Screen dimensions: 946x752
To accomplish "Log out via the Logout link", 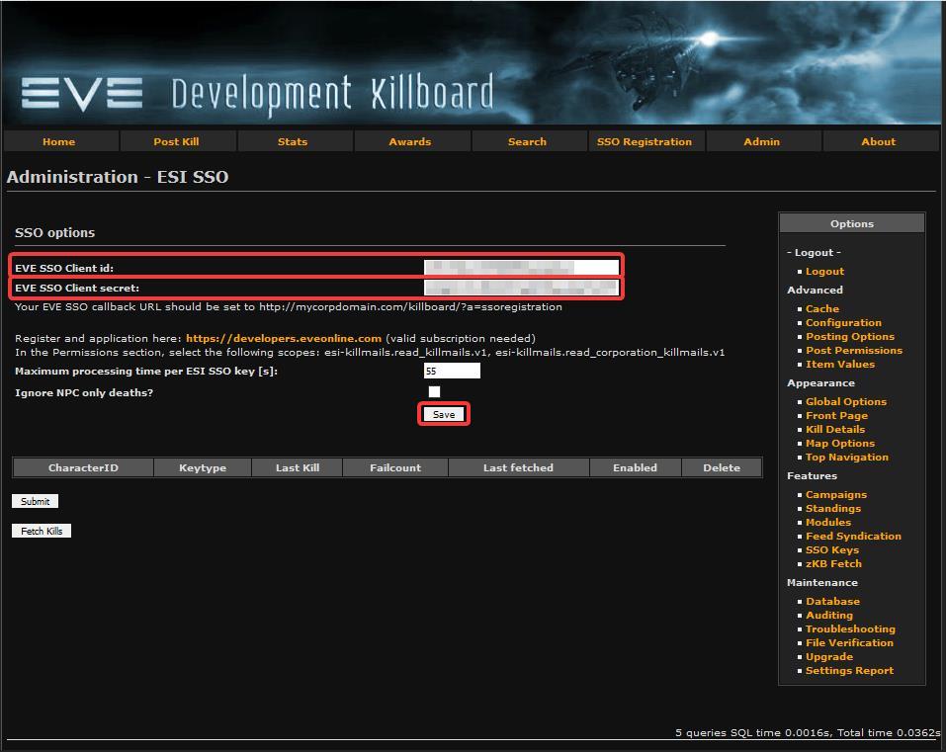I will click(824, 272).
